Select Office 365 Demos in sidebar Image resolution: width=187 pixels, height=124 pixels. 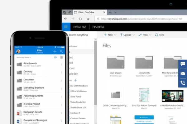point(79,91)
